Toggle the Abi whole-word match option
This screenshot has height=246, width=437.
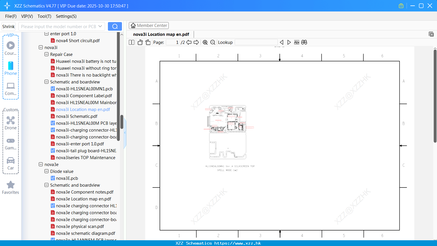[x=296, y=42]
